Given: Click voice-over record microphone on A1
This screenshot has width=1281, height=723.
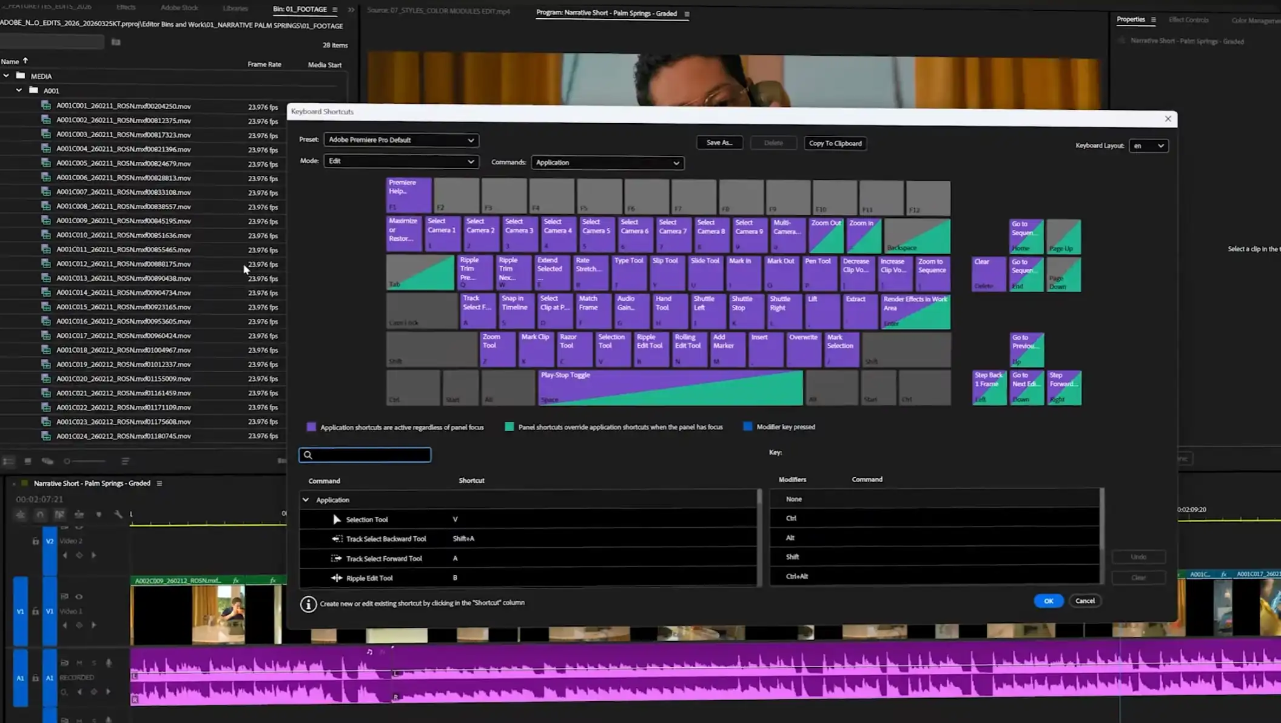Looking at the screenshot, I should click(x=109, y=663).
